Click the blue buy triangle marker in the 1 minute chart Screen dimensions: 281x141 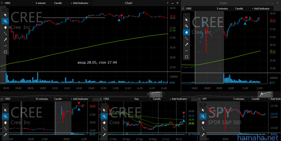(119, 20)
